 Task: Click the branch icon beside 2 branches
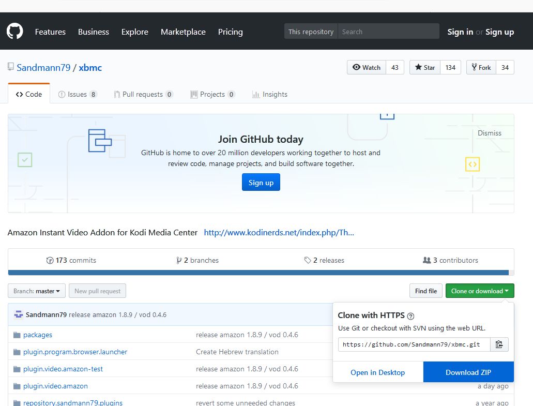pos(179,261)
